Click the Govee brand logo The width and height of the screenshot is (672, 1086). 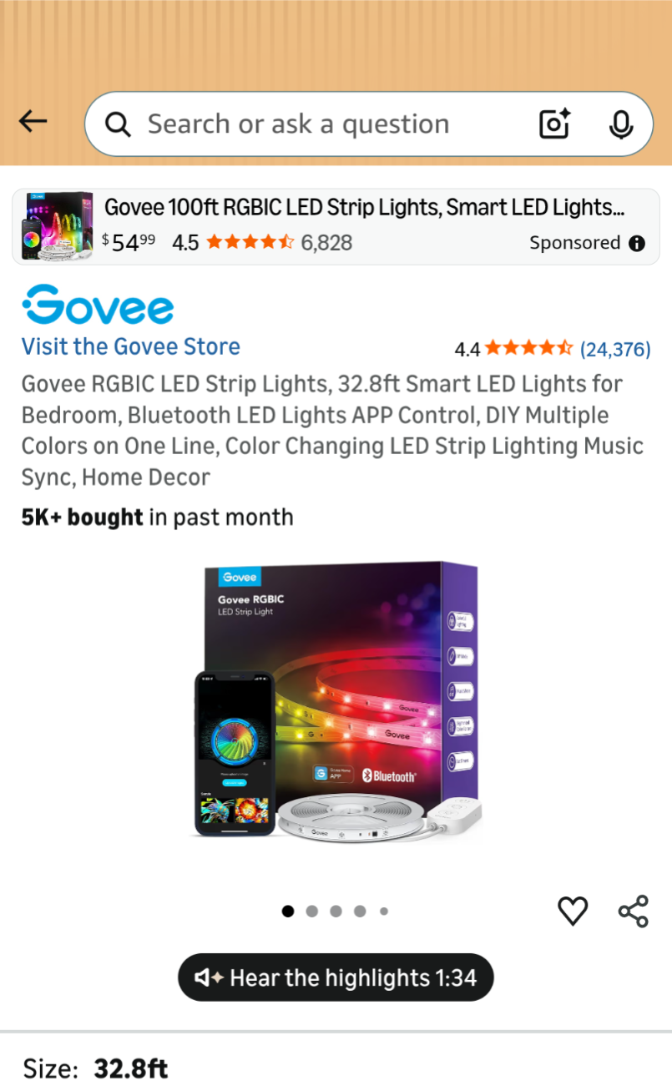pos(98,305)
